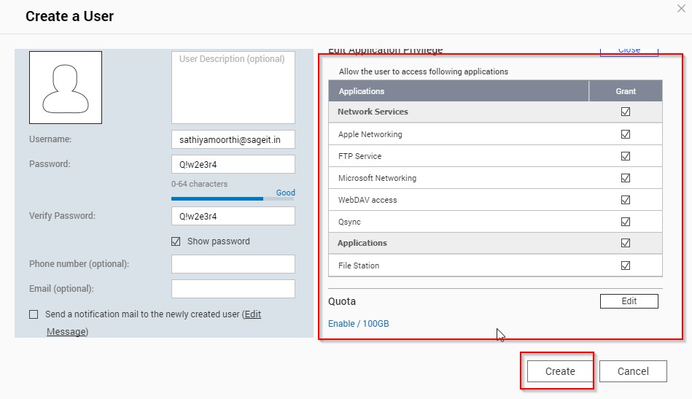
Task: Toggle the Show password checkbox
Action: pyautogui.click(x=176, y=241)
